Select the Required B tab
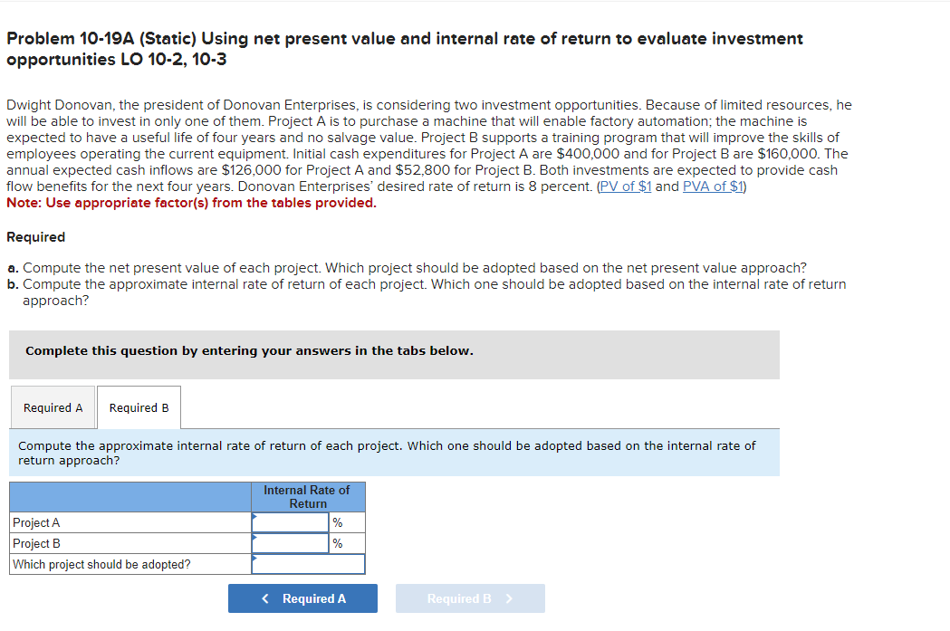950x631 pixels. 138,407
